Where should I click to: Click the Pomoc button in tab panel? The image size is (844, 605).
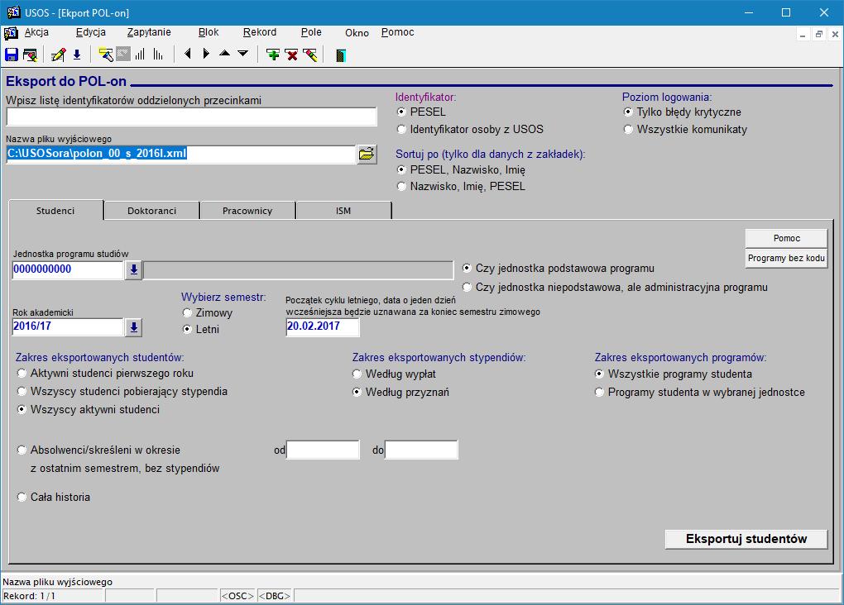[786, 238]
